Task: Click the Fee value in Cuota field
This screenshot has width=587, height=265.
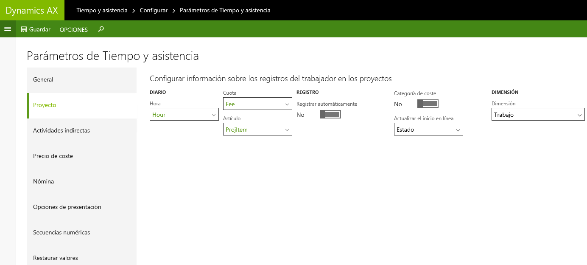Action: click(230, 104)
